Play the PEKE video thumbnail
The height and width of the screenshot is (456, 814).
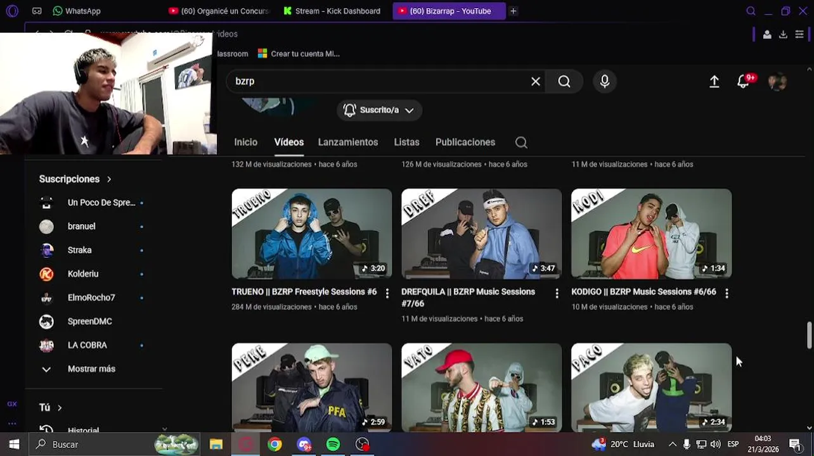coord(312,388)
